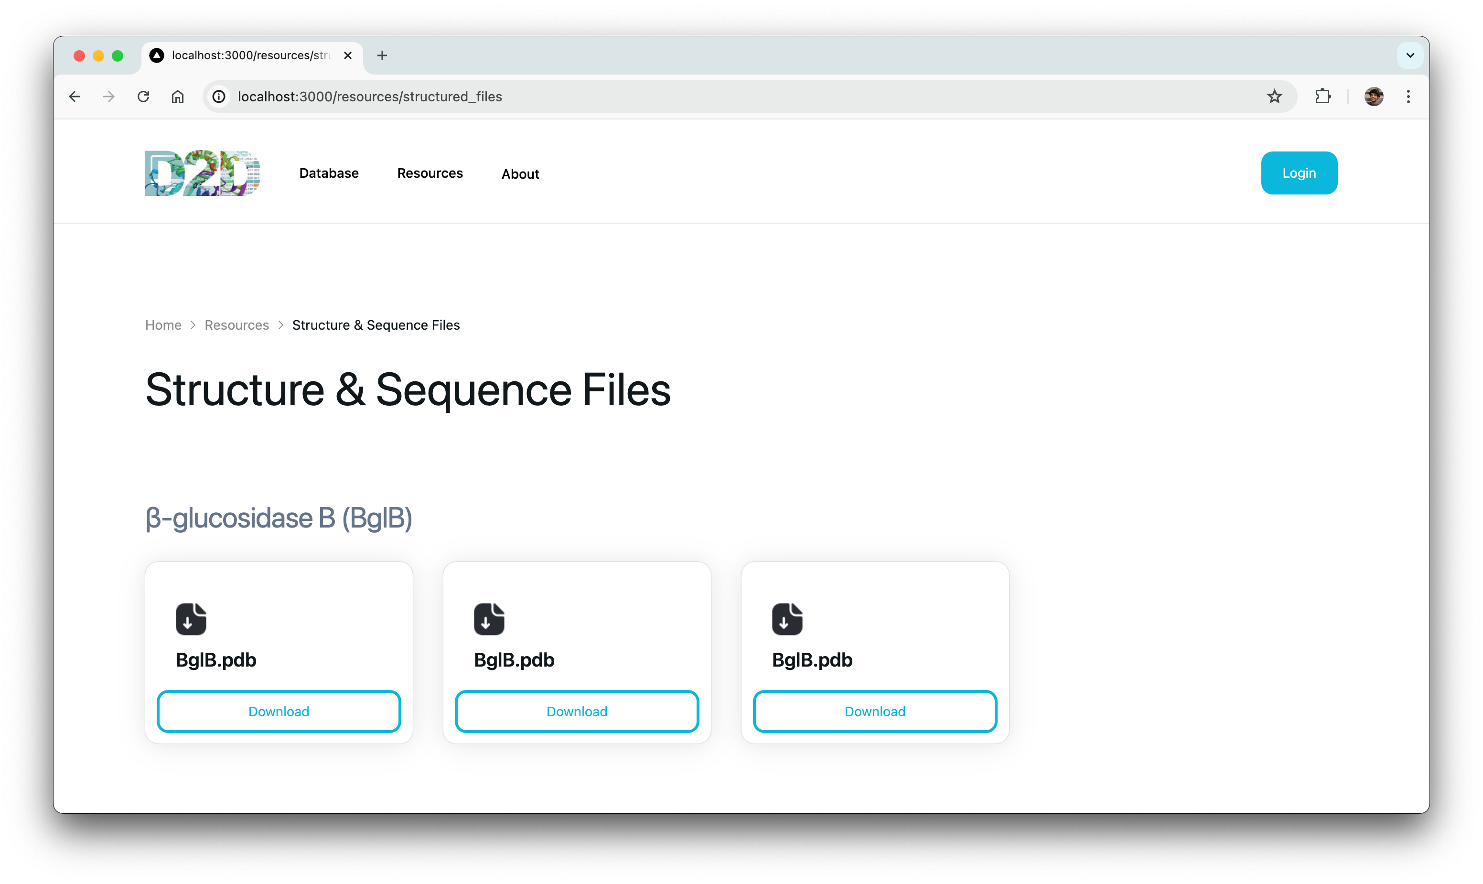Click the middle card's file download icon

[x=489, y=619]
